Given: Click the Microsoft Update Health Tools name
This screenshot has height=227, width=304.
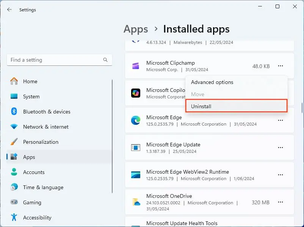Looking at the screenshot, I should [182, 223].
